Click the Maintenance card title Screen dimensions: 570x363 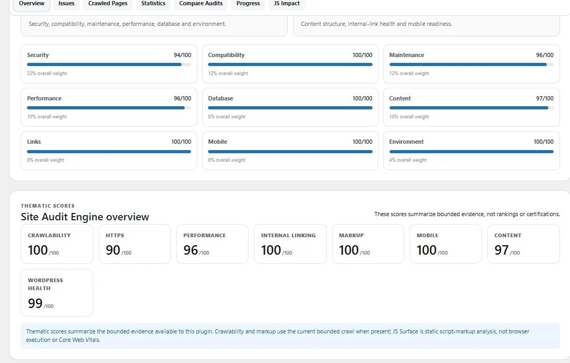pyautogui.click(x=406, y=55)
